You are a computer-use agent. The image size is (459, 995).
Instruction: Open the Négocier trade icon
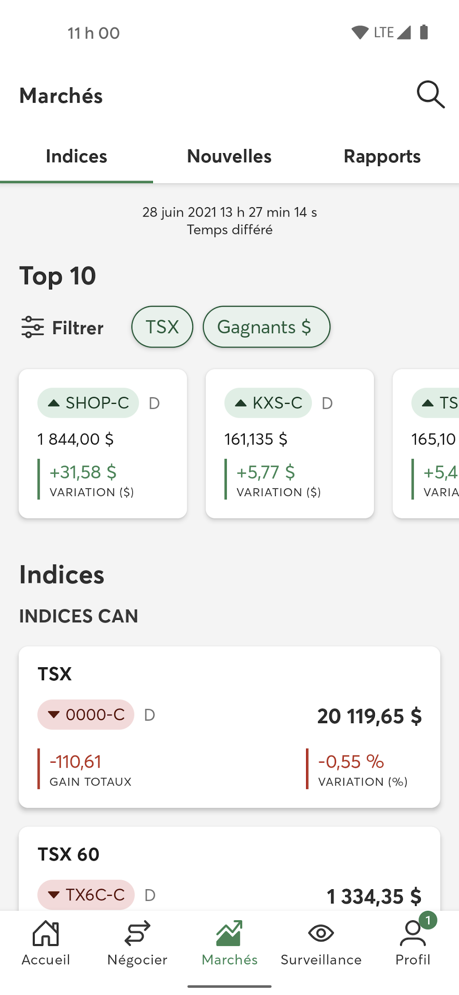[137, 933]
